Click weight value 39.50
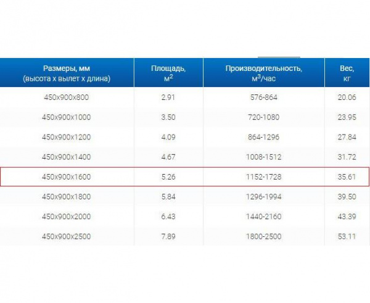This screenshot has width=370, height=303. (347, 196)
